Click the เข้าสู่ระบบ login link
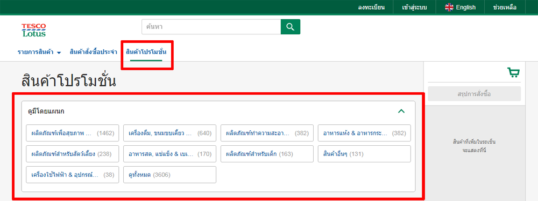The height and width of the screenshot is (201, 538). tap(414, 7)
